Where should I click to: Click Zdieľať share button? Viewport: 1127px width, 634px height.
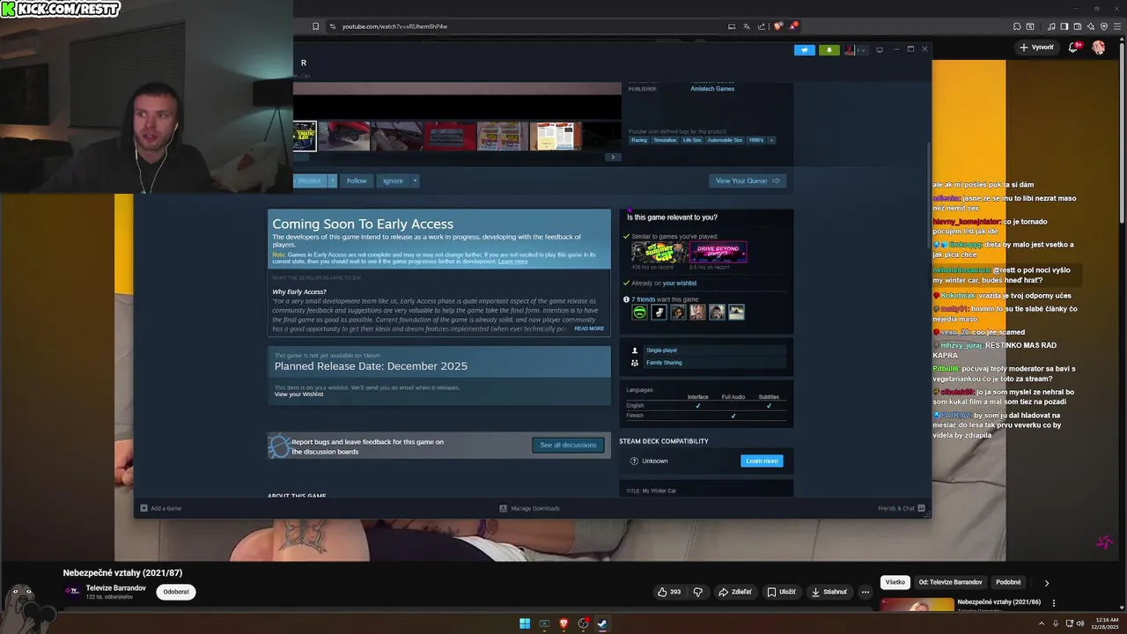pos(735,592)
